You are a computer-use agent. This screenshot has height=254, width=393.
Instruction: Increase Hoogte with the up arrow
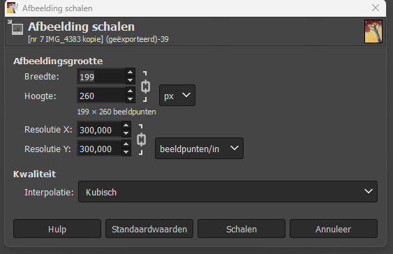[130, 91]
